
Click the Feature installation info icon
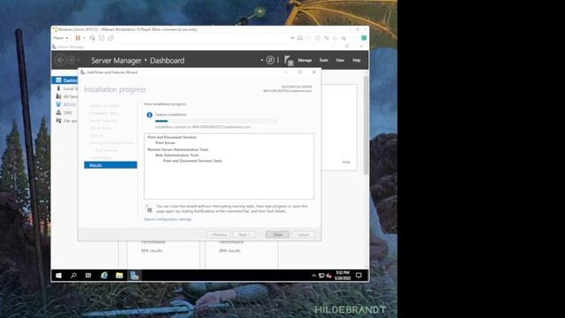[x=149, y=115]
